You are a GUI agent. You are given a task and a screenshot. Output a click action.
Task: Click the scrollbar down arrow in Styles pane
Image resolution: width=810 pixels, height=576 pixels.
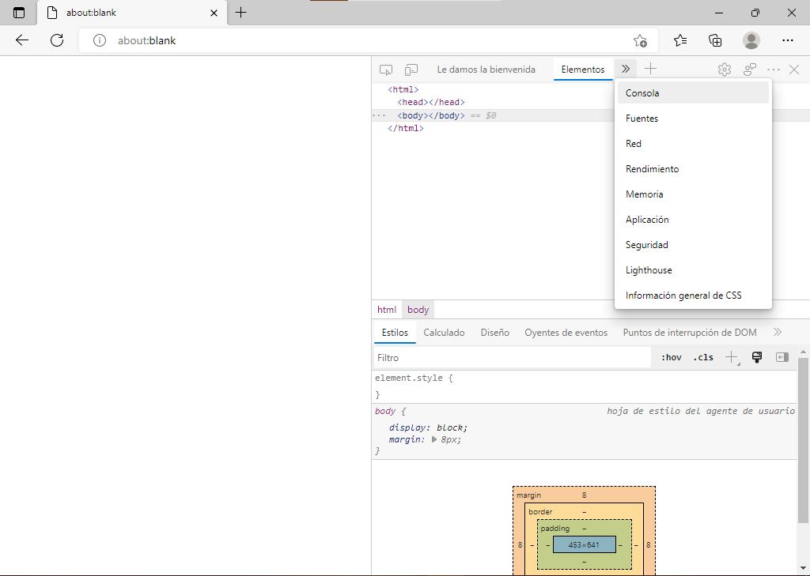click(x=803, y=569)
